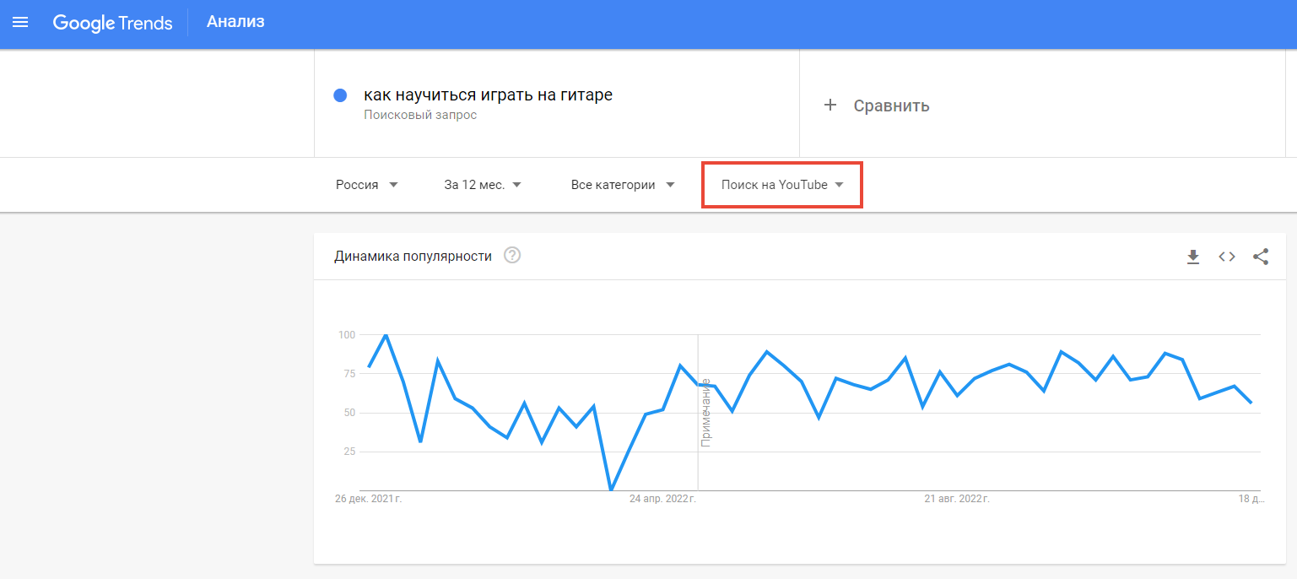Open the Все категории dropdown
The height and width of the screenshot is (579, 1297).
click(x=623, y=184)
